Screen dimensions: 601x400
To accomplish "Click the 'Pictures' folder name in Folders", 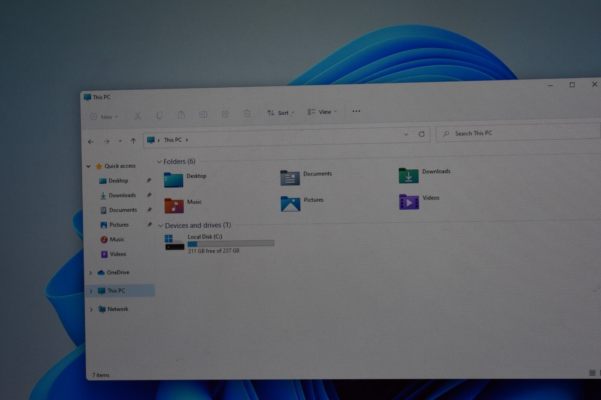I will coord(314,200).
